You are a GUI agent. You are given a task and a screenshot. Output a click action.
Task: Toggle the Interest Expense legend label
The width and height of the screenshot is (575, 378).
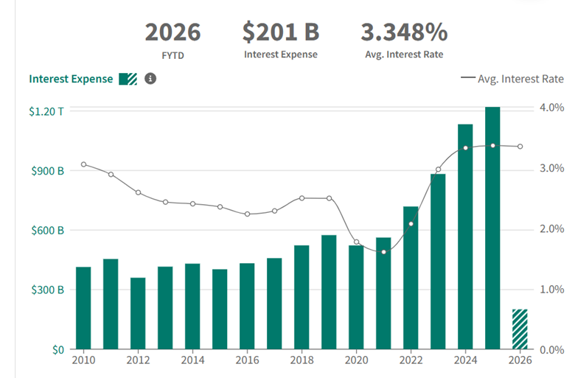(72, 79)
